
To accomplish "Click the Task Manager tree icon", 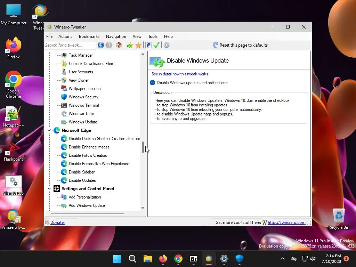I will [x=64, y=55].
